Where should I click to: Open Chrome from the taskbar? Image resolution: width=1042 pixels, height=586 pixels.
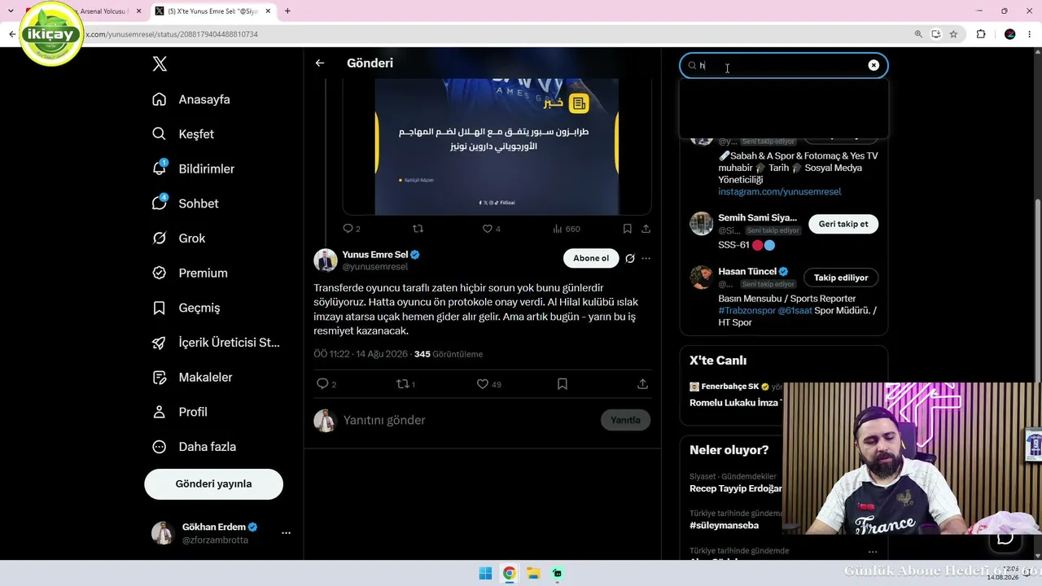(509, 573)
